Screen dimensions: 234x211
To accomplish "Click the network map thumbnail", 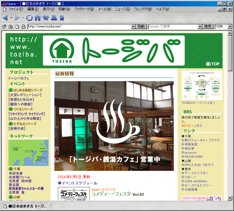I will 28,153.
